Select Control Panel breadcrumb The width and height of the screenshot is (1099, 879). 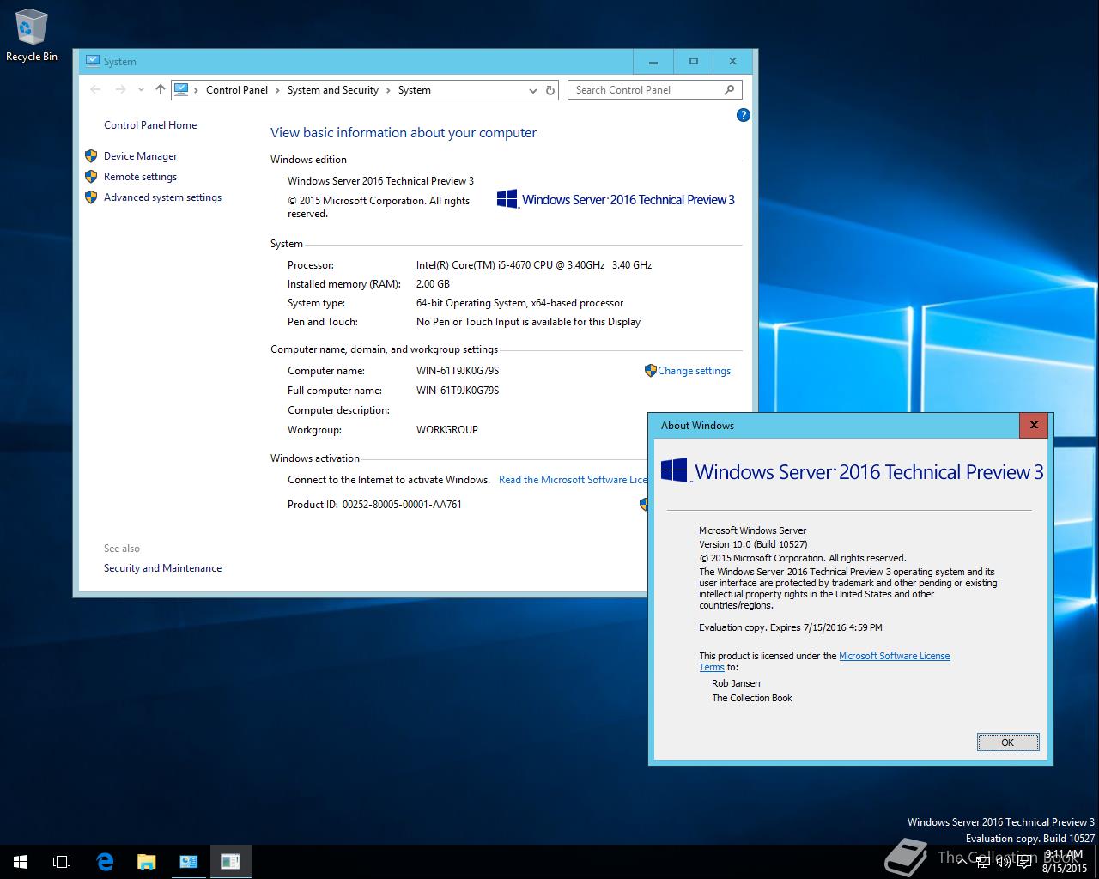point(237,90)
